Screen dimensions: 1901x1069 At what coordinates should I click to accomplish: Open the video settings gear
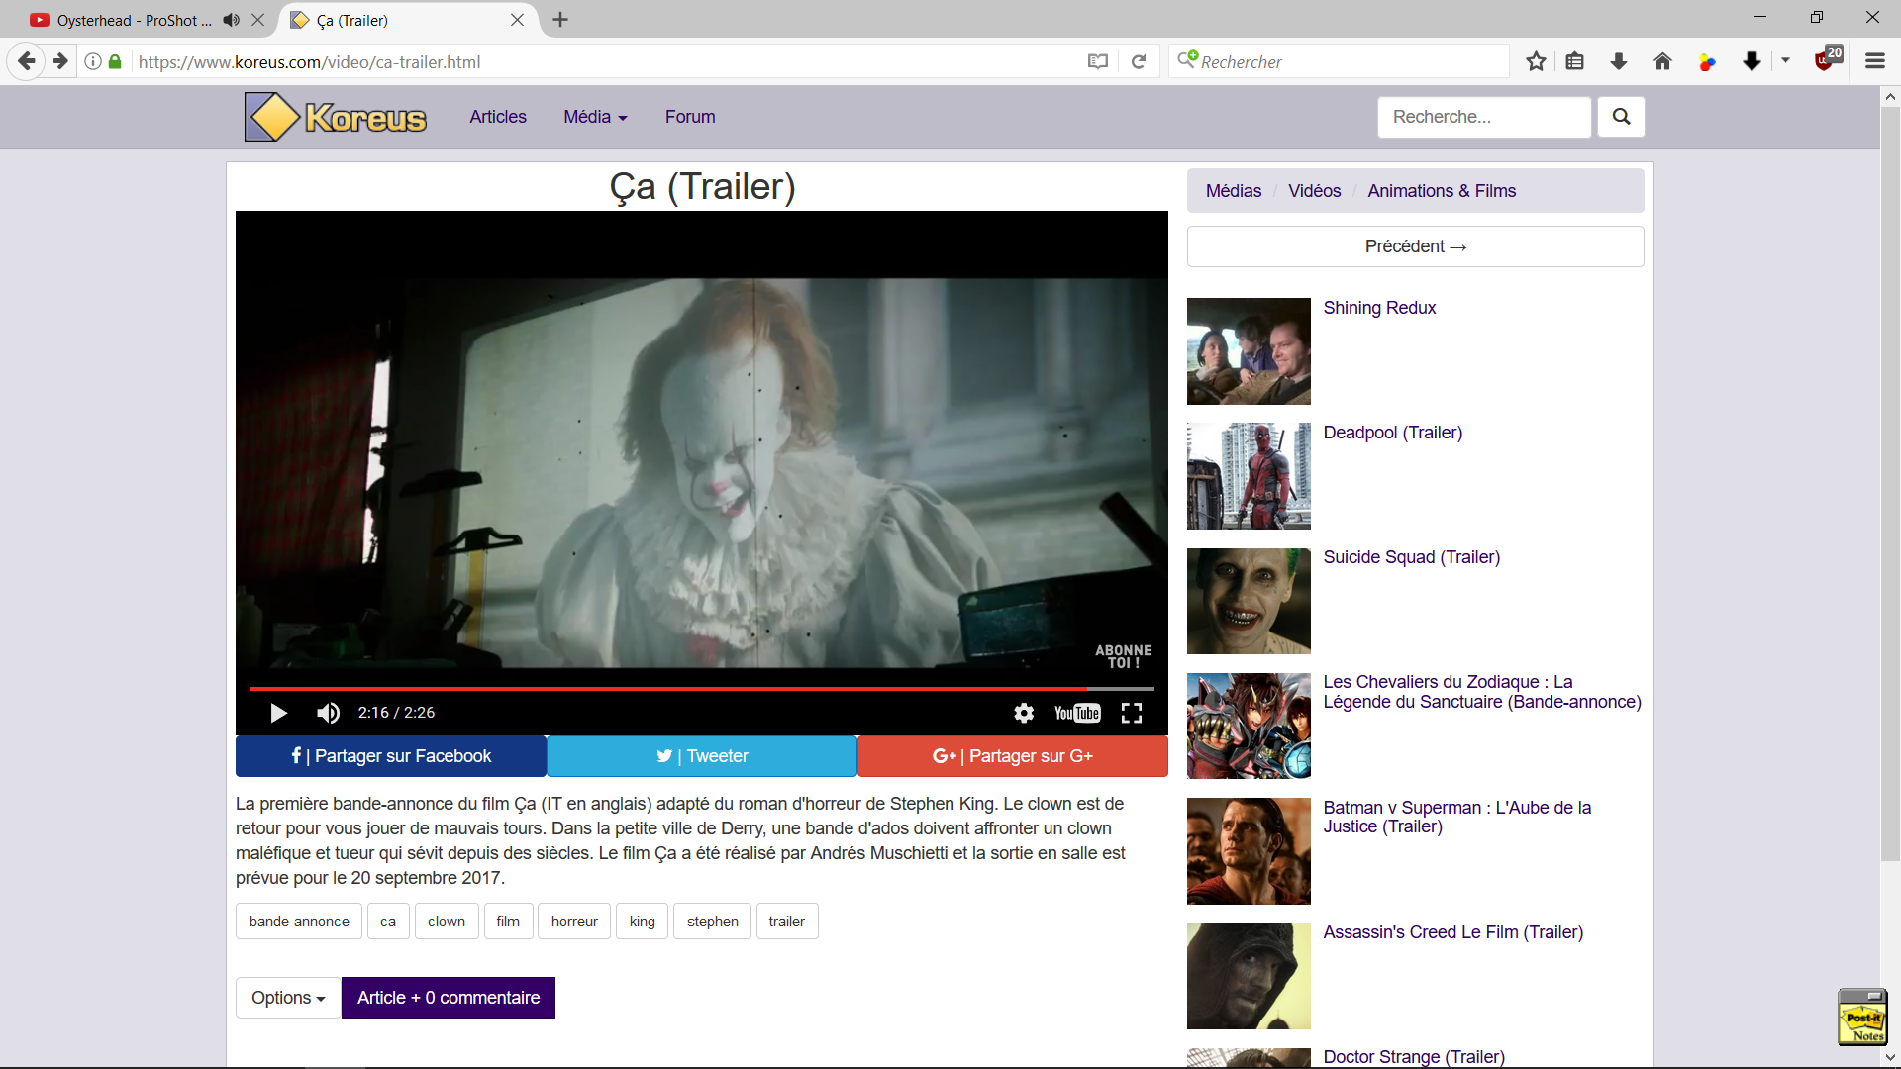pyautogui.click(x=1024, y=713)
